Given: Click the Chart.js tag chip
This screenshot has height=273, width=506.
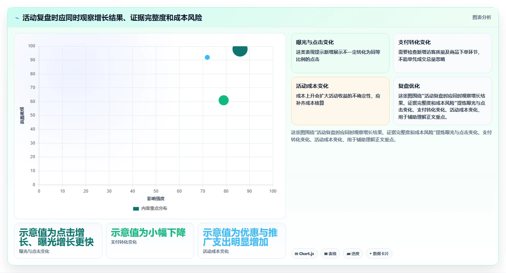Looking at the screenshot, I should coord(304,254).
